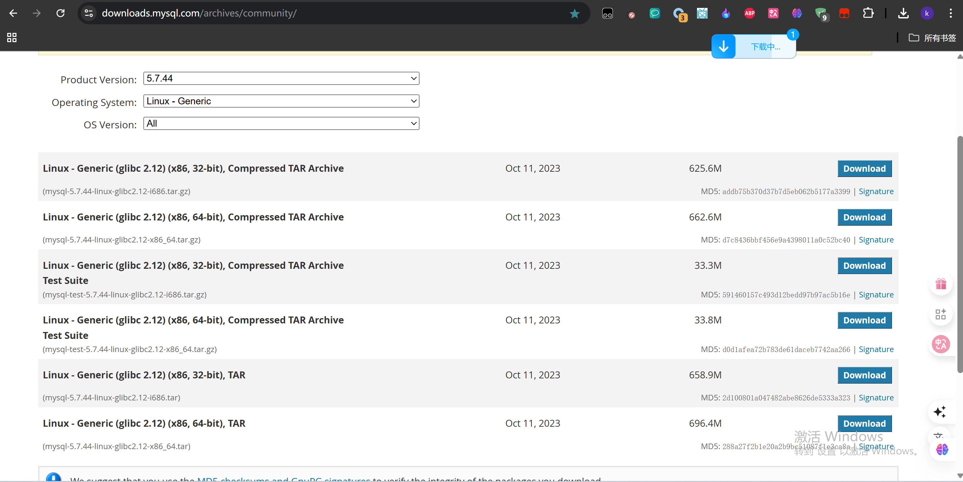Screen dimensions: 963x482
Task: Click the browser reload button
Action: point(60,13)
